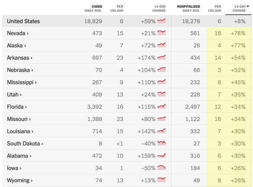
Task: Click Arkansas cases trend sparkline chart
Action: pyautogui.click(x=161, y=58)
